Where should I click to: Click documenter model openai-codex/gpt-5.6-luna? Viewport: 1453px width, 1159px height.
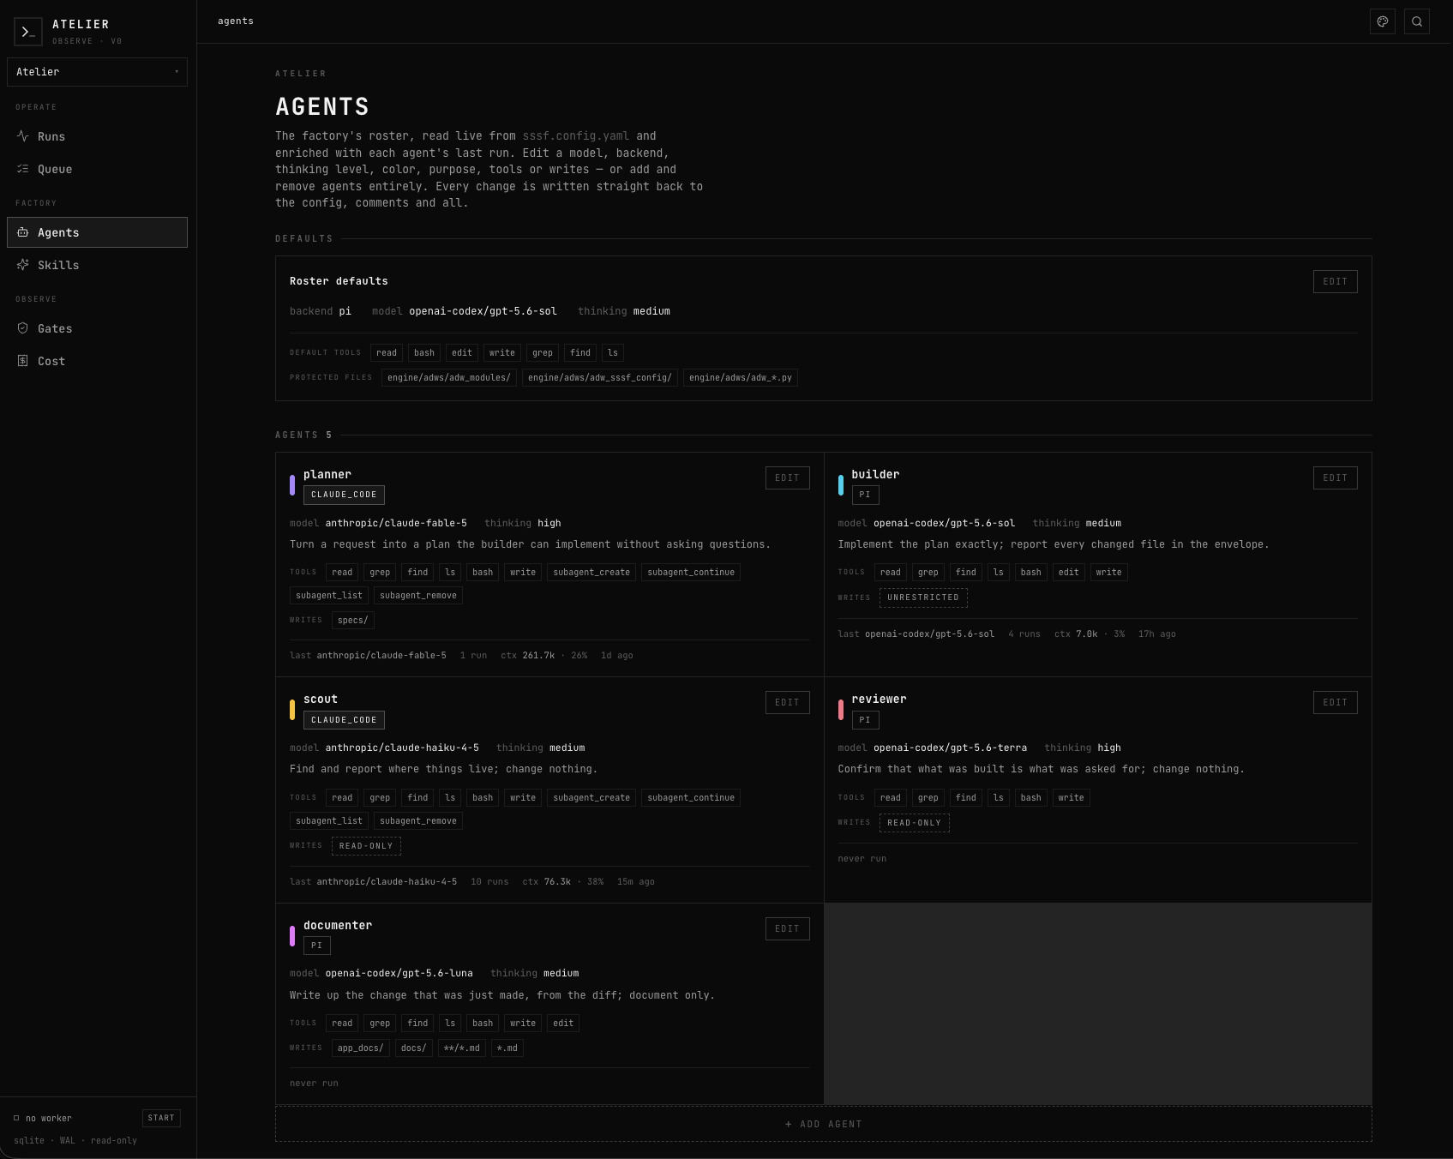pos(399,973)
